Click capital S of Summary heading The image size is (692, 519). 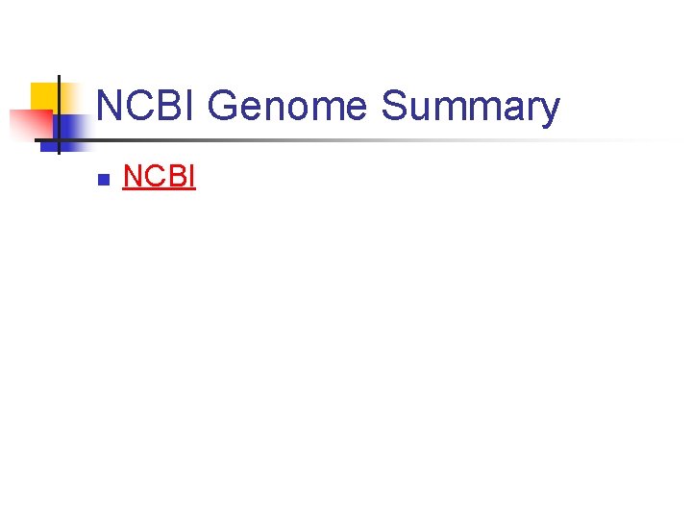pos(392,106)
